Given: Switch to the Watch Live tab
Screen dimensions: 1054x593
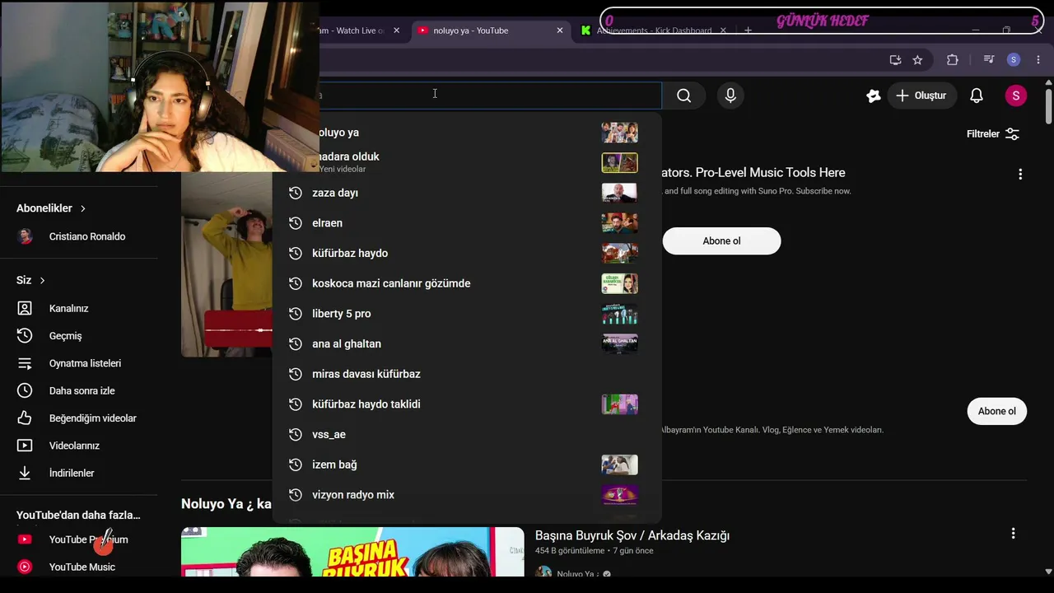Looking at the screenshot, I should (x=360, y=30).
